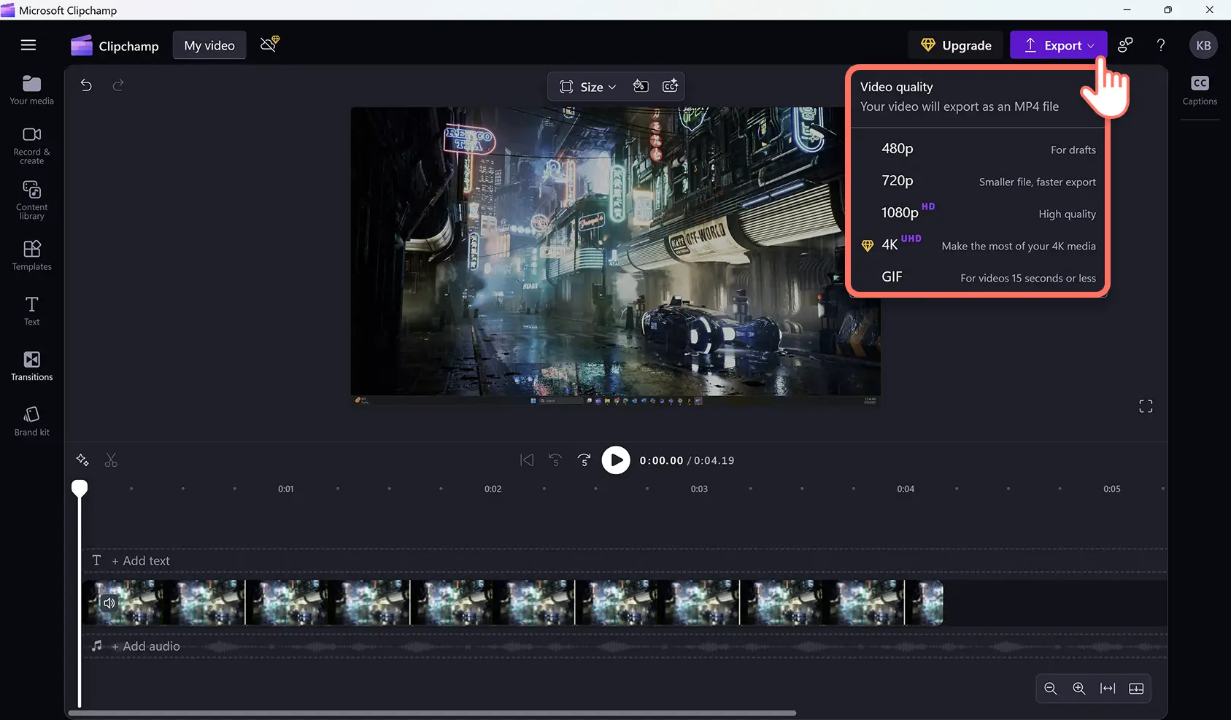Viewport: 1231px width, 720px height.
Task: Rename the My video title
Action: pyautogui.click(x=209, y=45)
